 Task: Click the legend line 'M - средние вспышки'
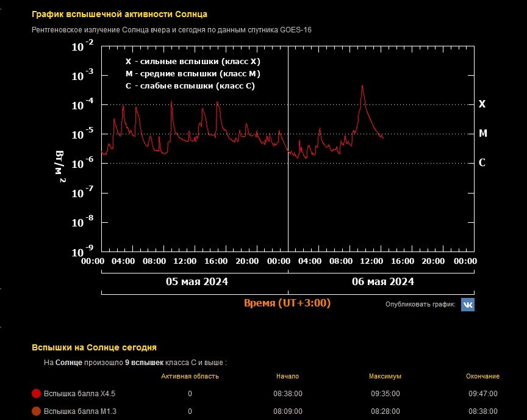point(193,74)
